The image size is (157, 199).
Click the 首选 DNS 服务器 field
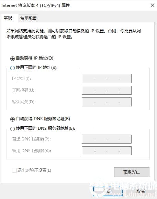(x=106, y=139)
